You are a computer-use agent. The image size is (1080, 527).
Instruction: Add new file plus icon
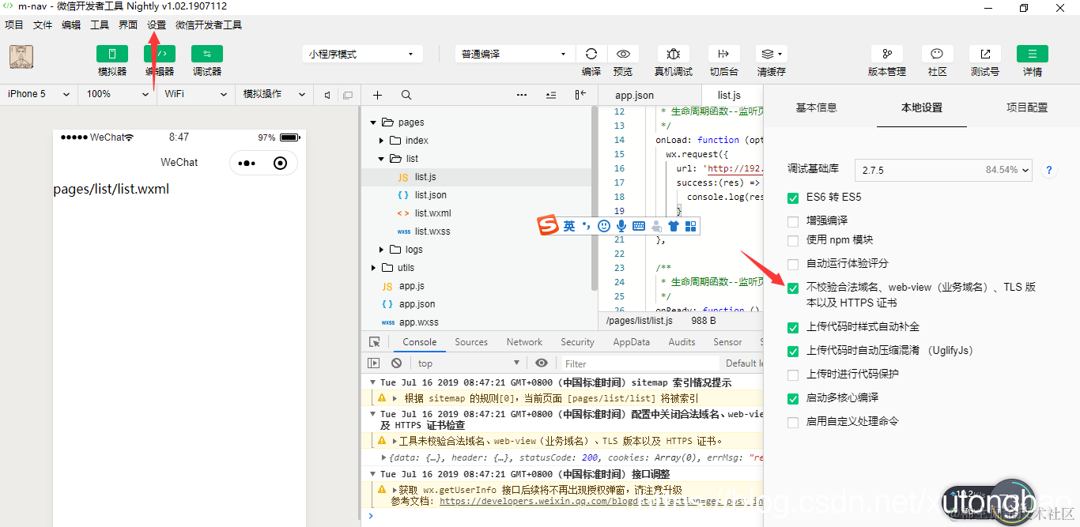click(x=377, y=95)
